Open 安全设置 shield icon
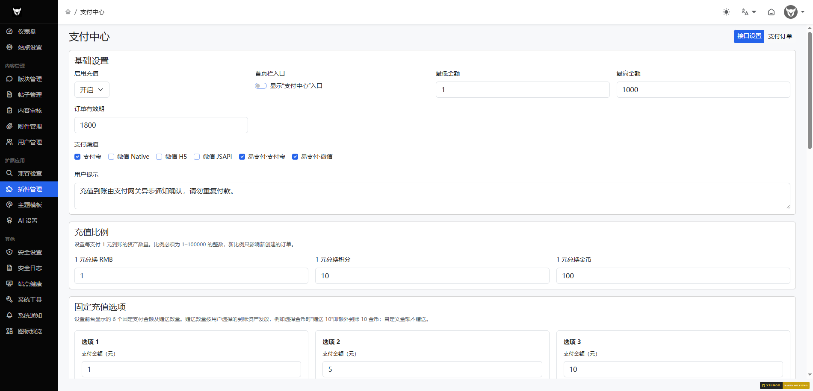Screen dimensions: 813x391 tap(9, 252)
